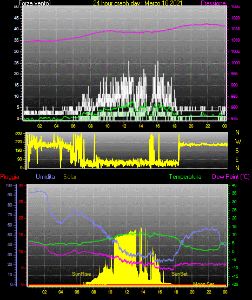Click compass letter W on direction graph
This screenshot has height=300, width=252.
click(238, 142)
